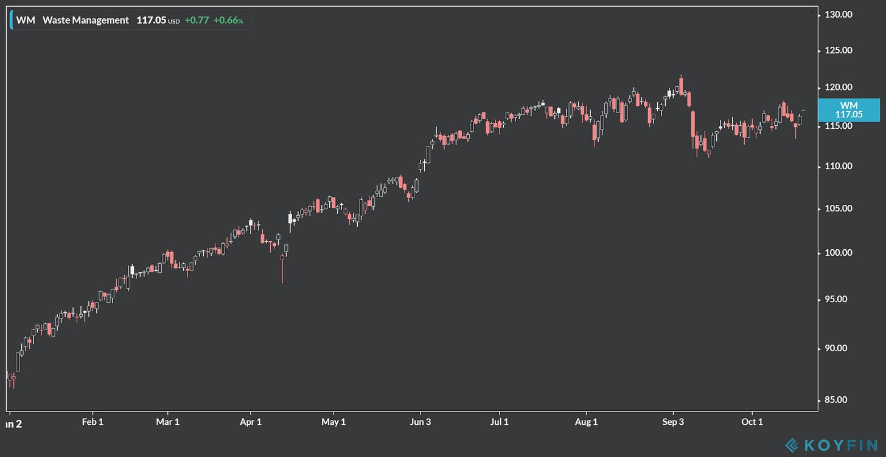Click the Waste Management name label
The height and width of the screenshot is (457, 886).
click(86, 20)
